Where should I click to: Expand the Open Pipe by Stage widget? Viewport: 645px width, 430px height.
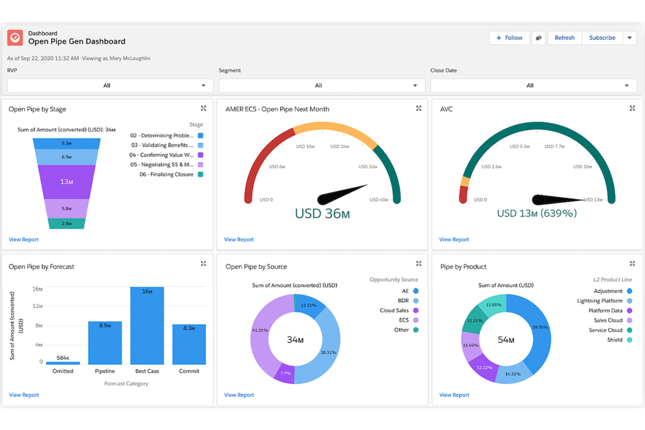[203, 108]
